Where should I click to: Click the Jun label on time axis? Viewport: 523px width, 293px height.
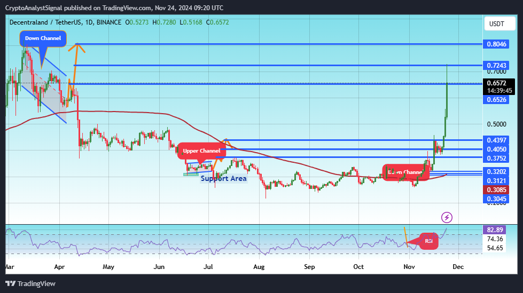point(159,267)
